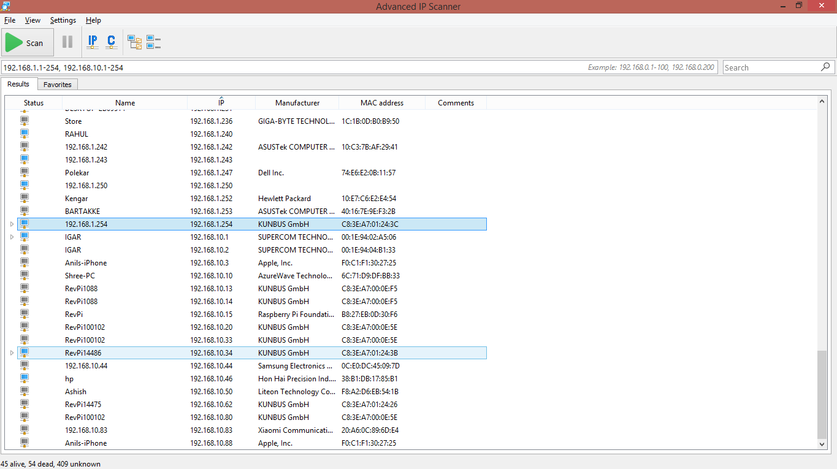The height and width of the screenshot is (469, 837).
Task: Click the computer icon for Kengar
Action: 25,199
